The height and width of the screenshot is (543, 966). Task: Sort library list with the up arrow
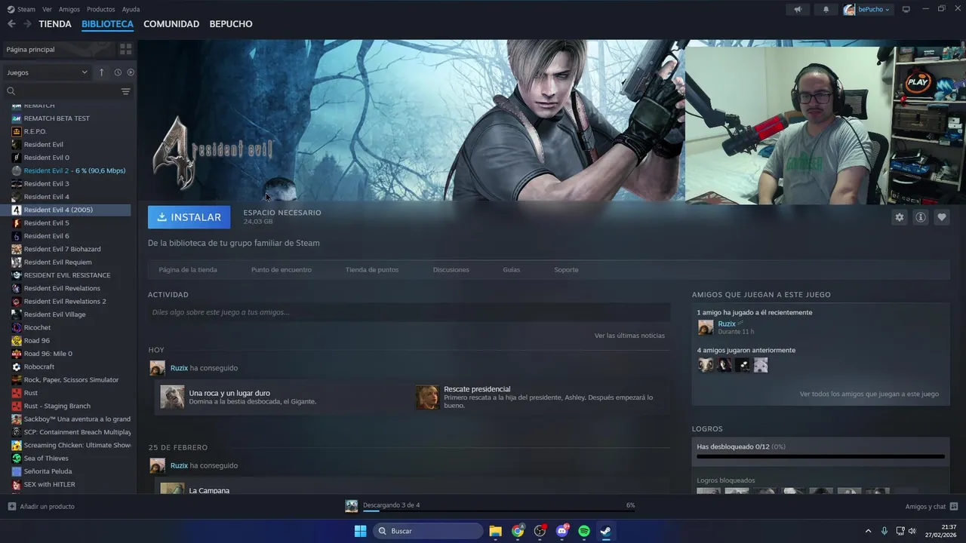tap(102, 72)
